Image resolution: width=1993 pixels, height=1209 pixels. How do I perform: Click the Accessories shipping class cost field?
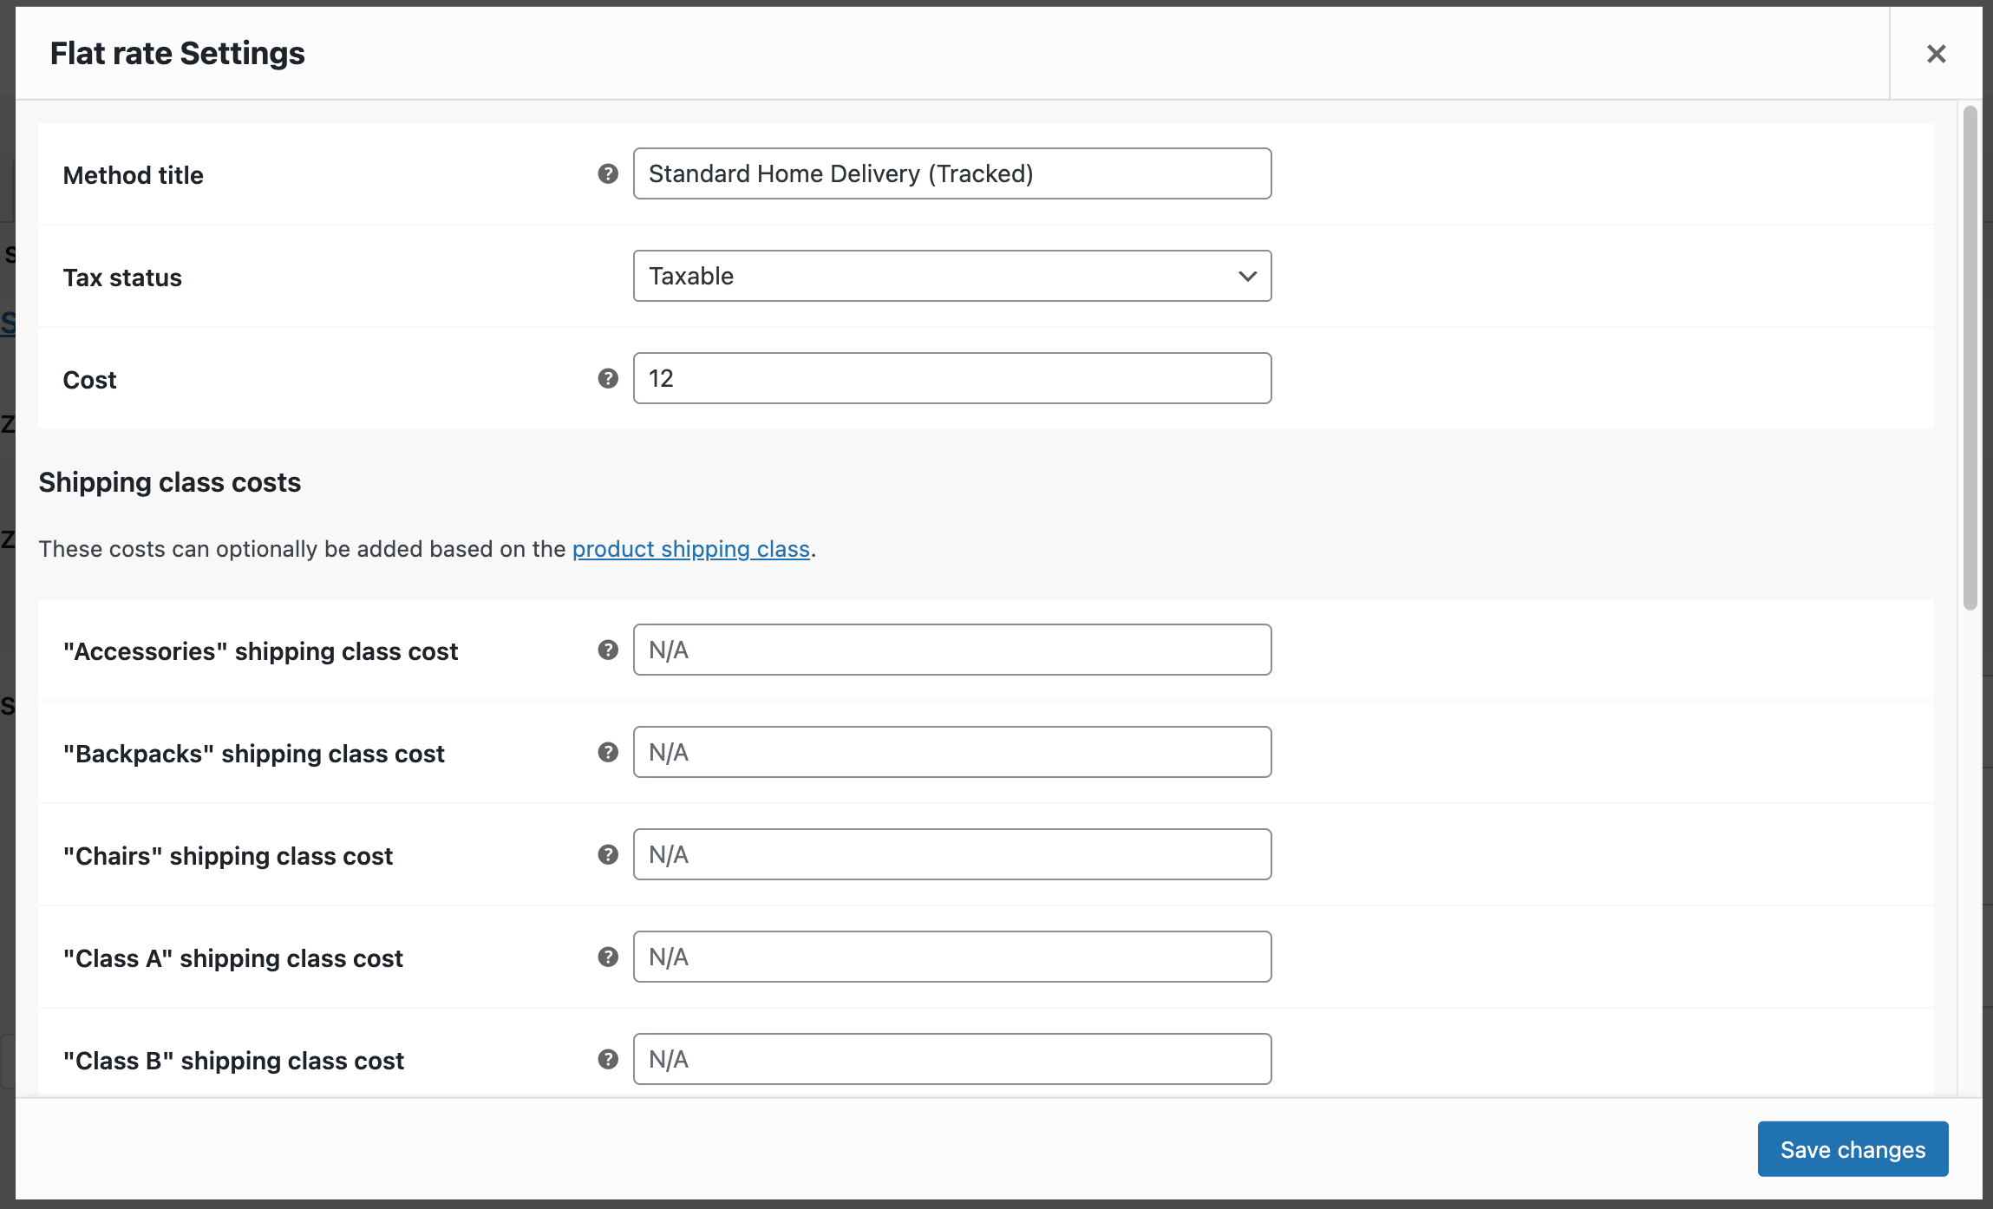click(951, 649)
